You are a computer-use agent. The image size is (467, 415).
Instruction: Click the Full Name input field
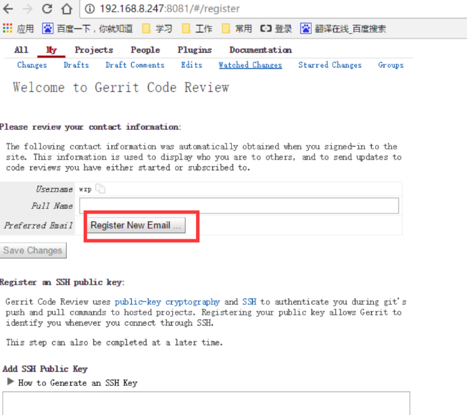[239, 205]
